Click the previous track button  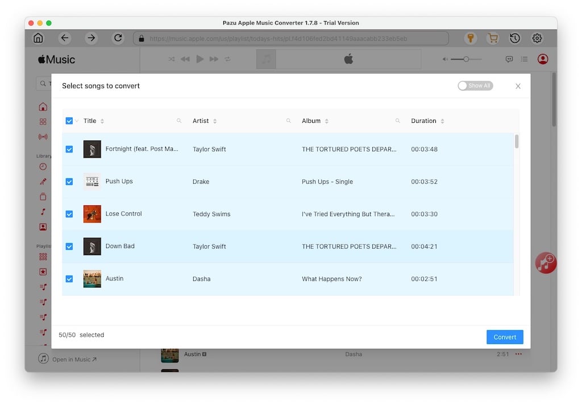pyautogui.click(x=185, y=59)
